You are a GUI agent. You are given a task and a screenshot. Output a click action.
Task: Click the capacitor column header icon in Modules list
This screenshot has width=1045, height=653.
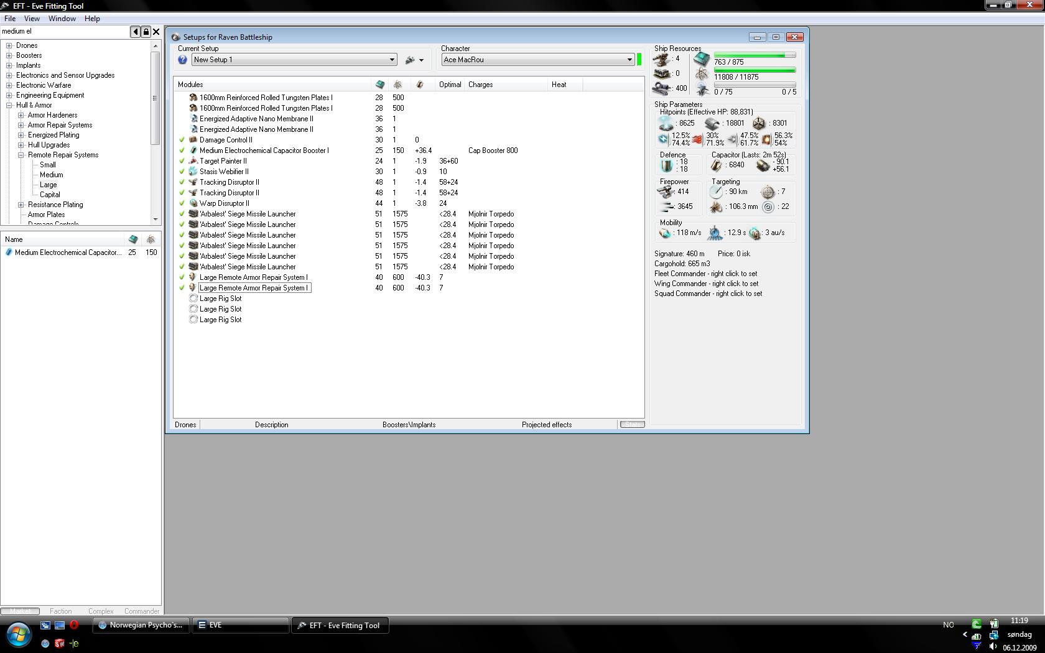(x=420, y=85)
